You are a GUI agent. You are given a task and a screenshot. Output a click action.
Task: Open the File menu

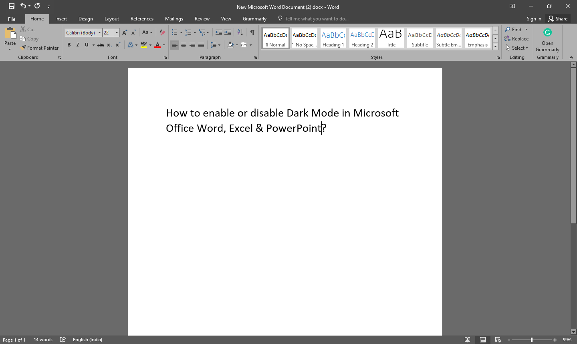(x=12, y=19)
